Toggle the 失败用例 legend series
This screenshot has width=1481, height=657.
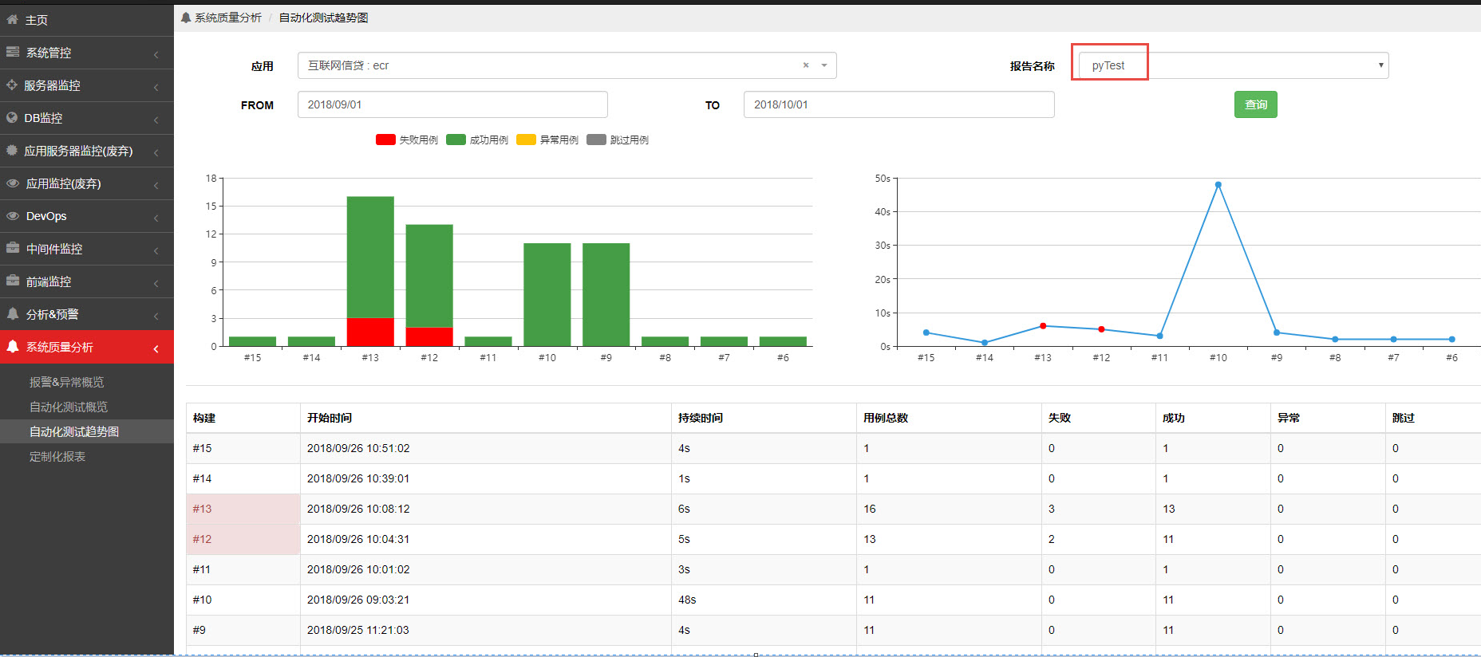tap(407, 140)
